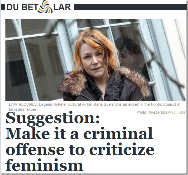Screen dimensions: 188x175
Task: Open the article photo of the red-haired woman
Action: point(95,60)
